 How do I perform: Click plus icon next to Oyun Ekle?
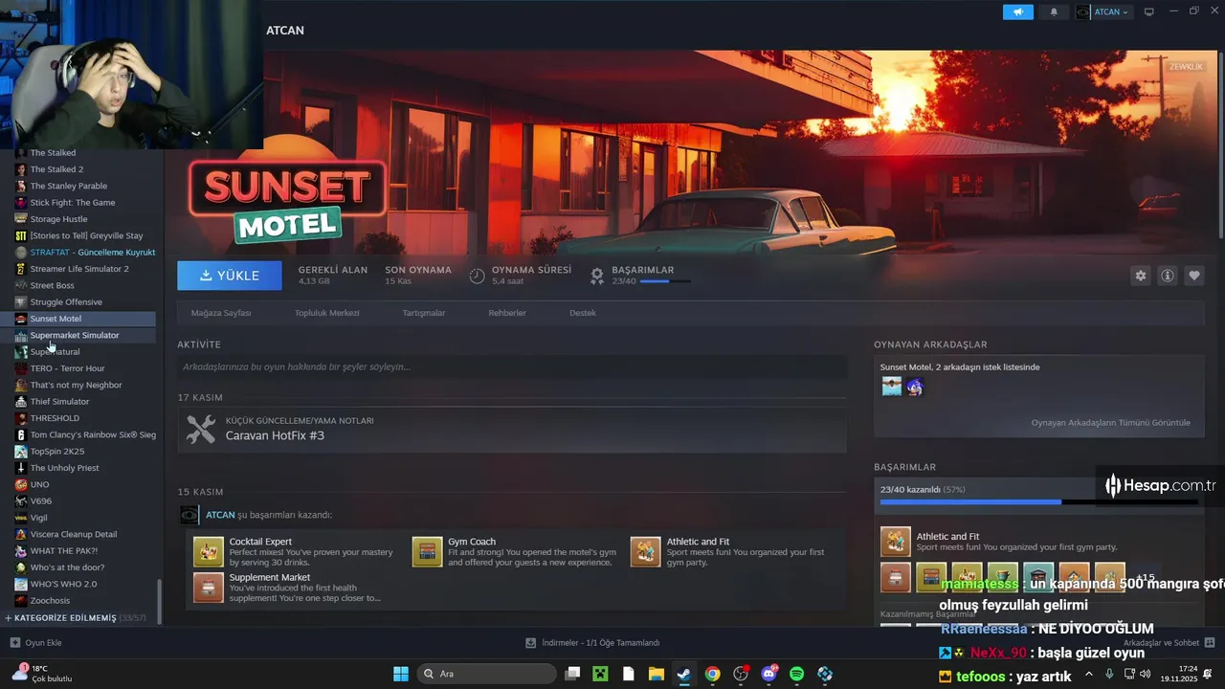pos(14,643)
